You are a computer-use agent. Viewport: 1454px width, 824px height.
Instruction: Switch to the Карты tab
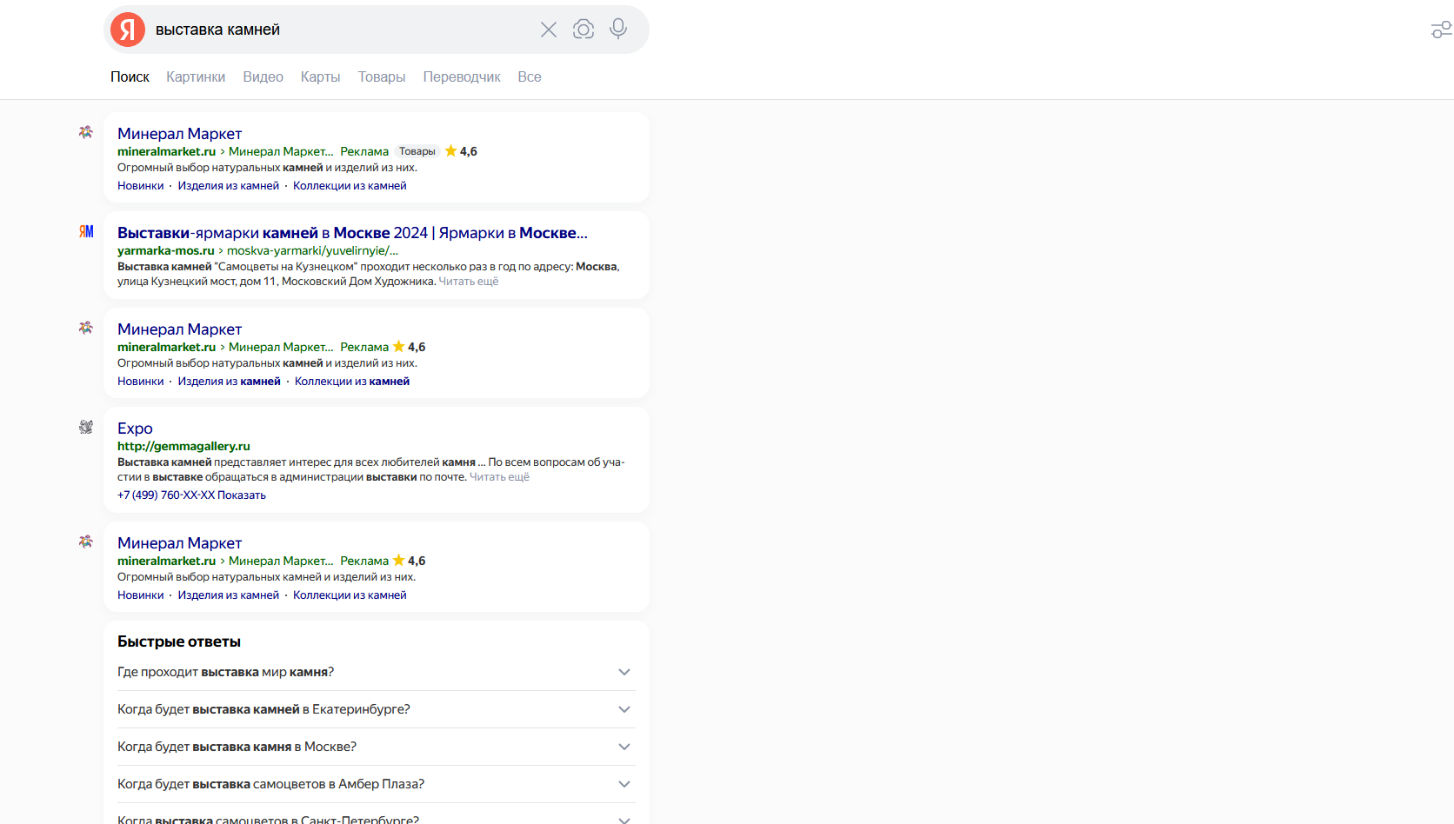320,76
